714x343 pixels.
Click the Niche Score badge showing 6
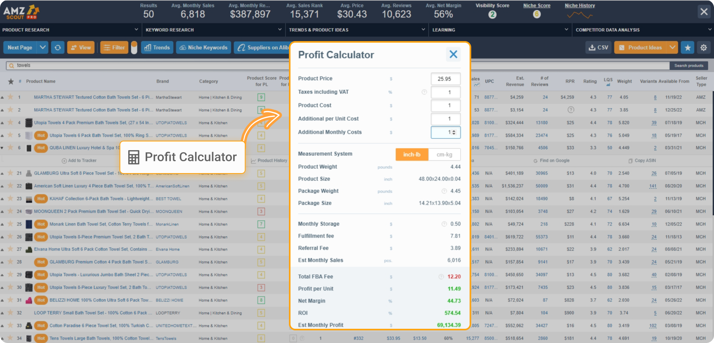coord(537,15)
